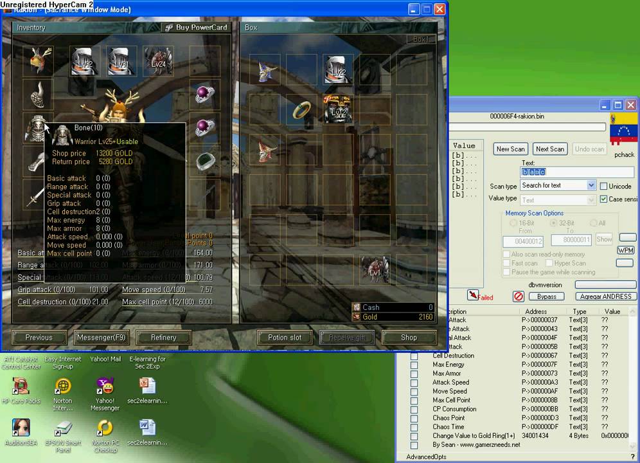
Task: Enable the Unicode checkbox
Action: tap(603, 186)
